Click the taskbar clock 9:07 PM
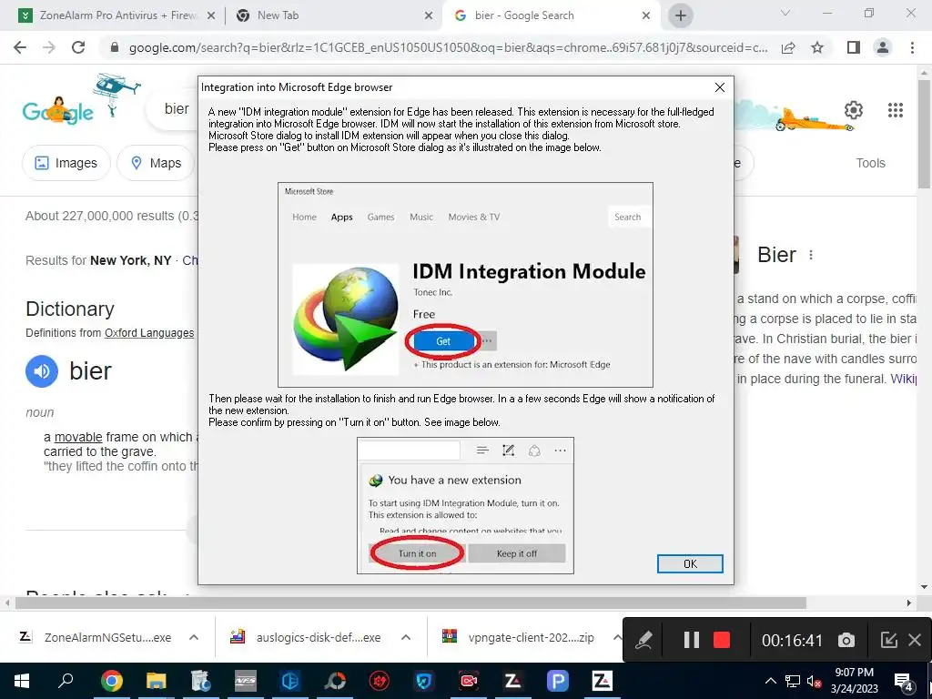The width and height of the screenshot is (932, 699). pos(854,673)
